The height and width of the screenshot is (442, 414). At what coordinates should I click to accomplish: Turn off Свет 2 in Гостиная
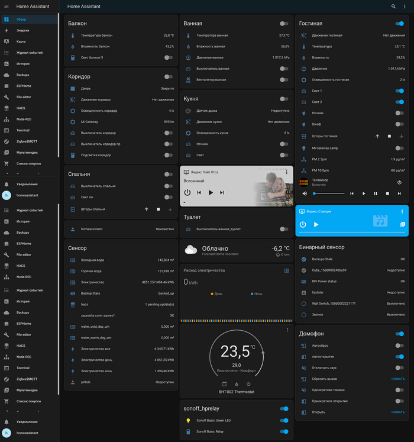(x=400, y=102)
